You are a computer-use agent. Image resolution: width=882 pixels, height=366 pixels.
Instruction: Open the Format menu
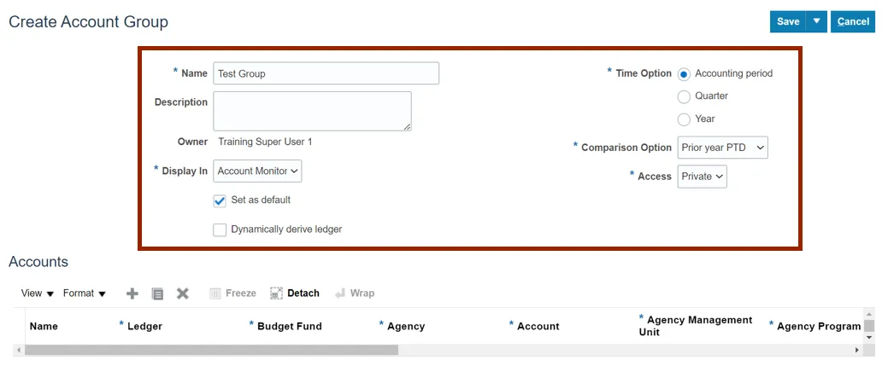click(x=84, y=293)
